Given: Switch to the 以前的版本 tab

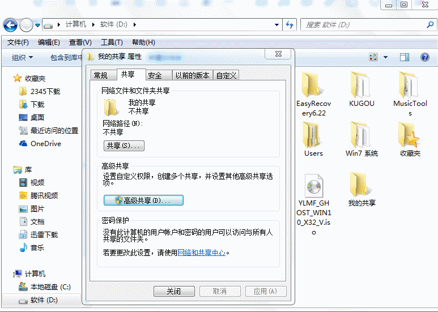Looking at the screenshot, I should coord(193,75).
